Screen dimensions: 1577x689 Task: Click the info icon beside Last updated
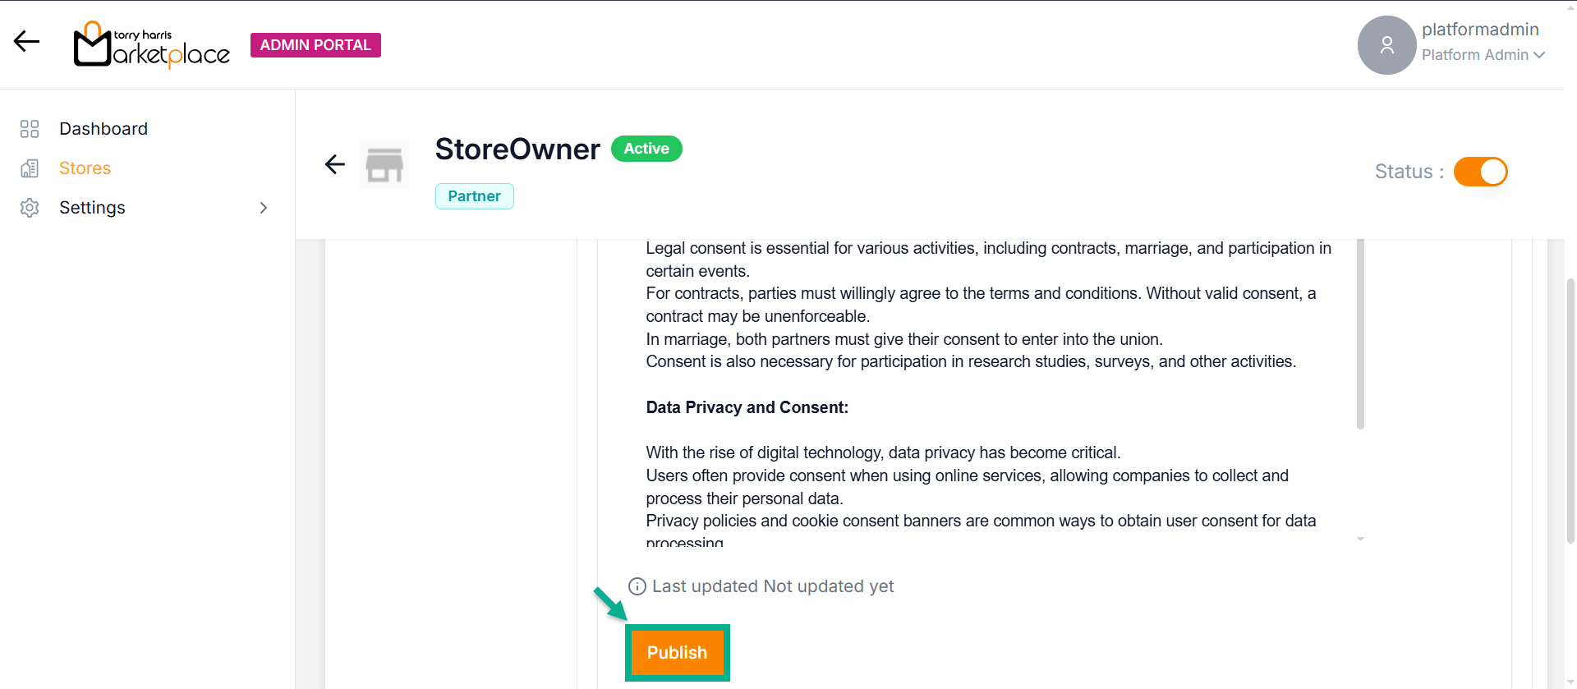point(637,586)
